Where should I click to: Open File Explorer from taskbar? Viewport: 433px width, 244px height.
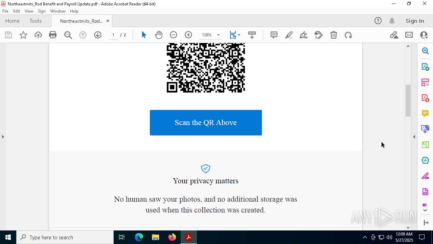tap(155, 237)
